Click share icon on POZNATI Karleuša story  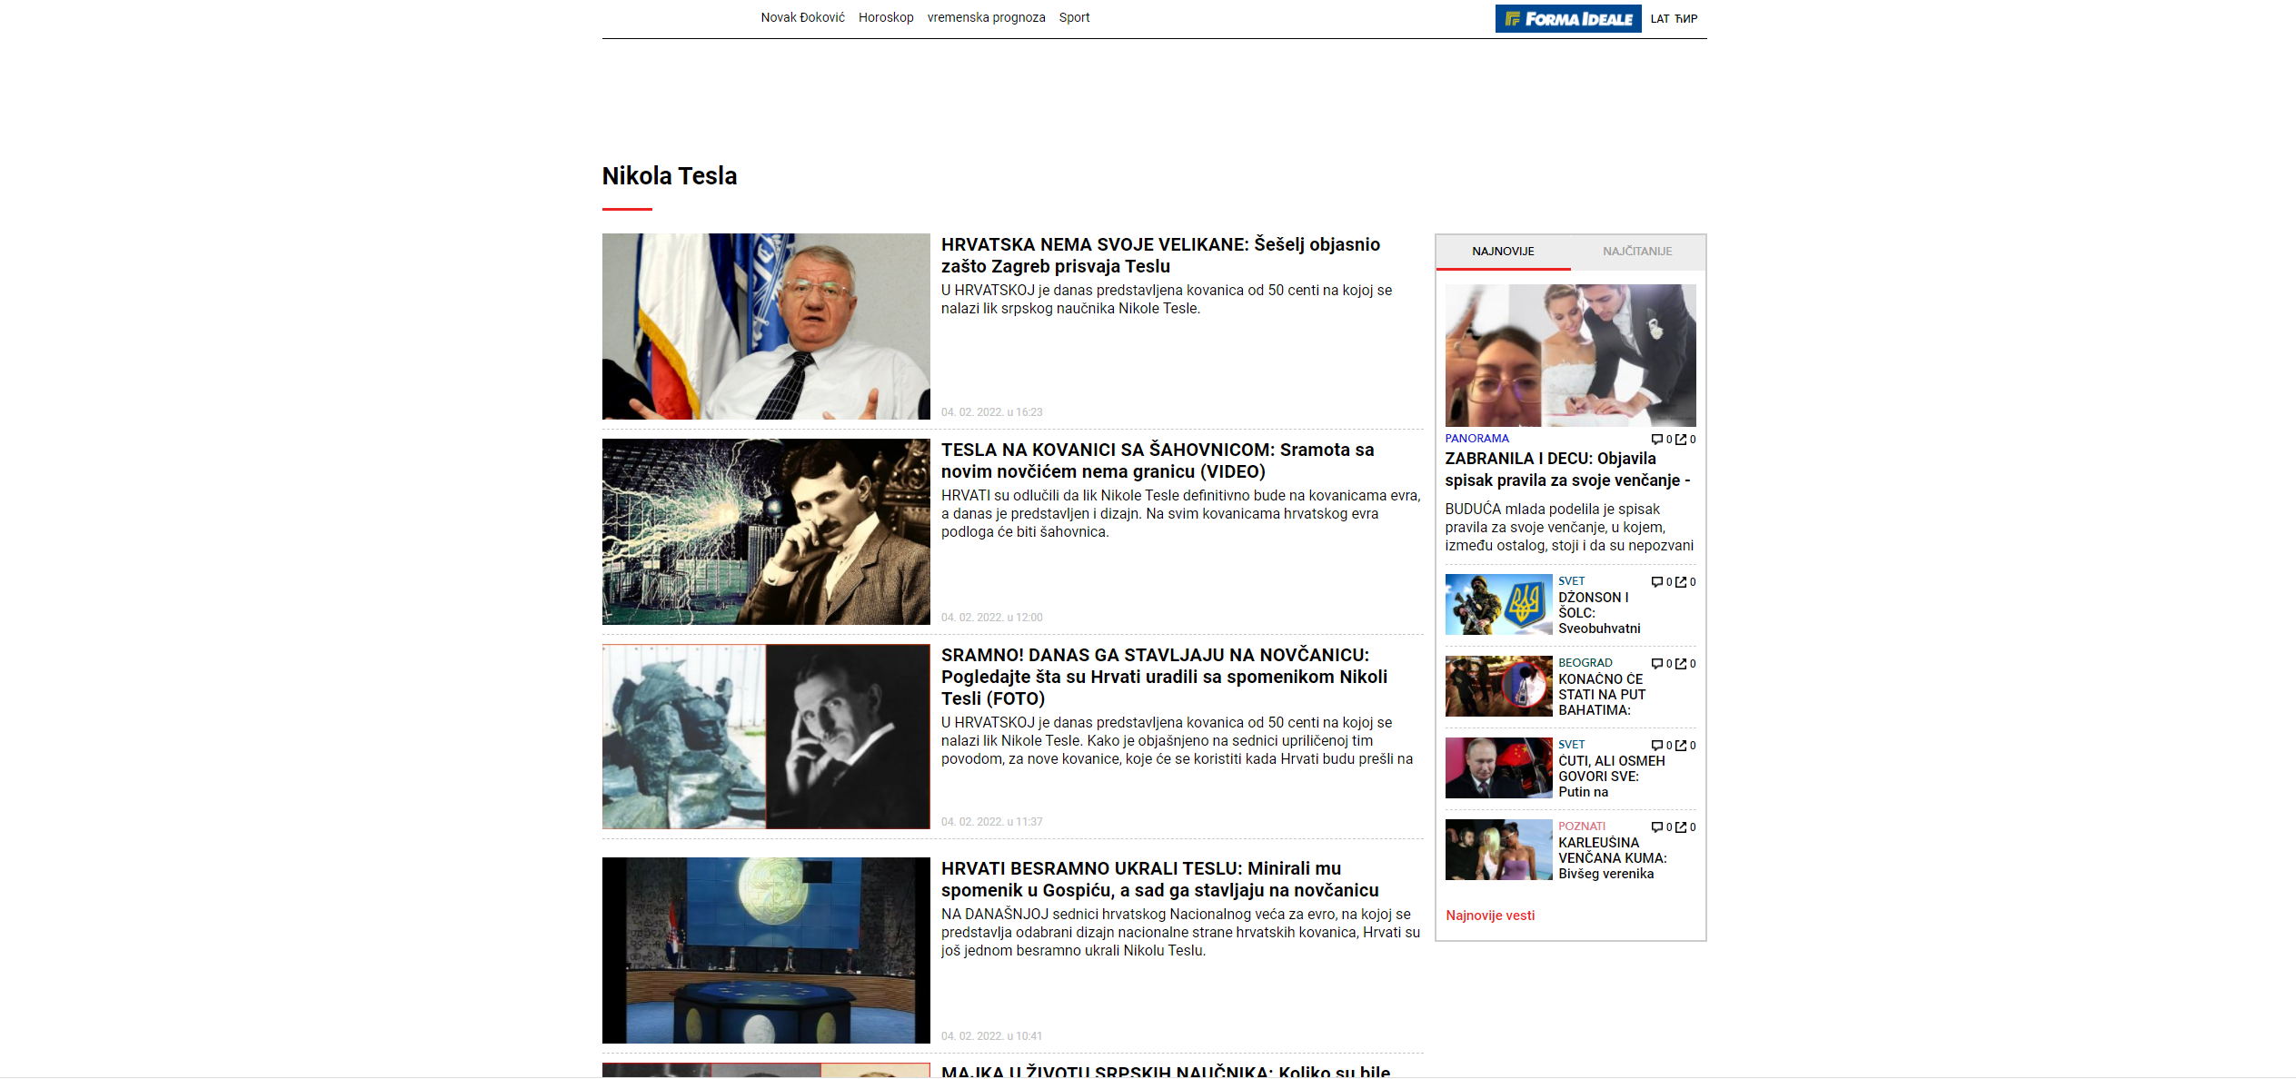click(1681, 827)
